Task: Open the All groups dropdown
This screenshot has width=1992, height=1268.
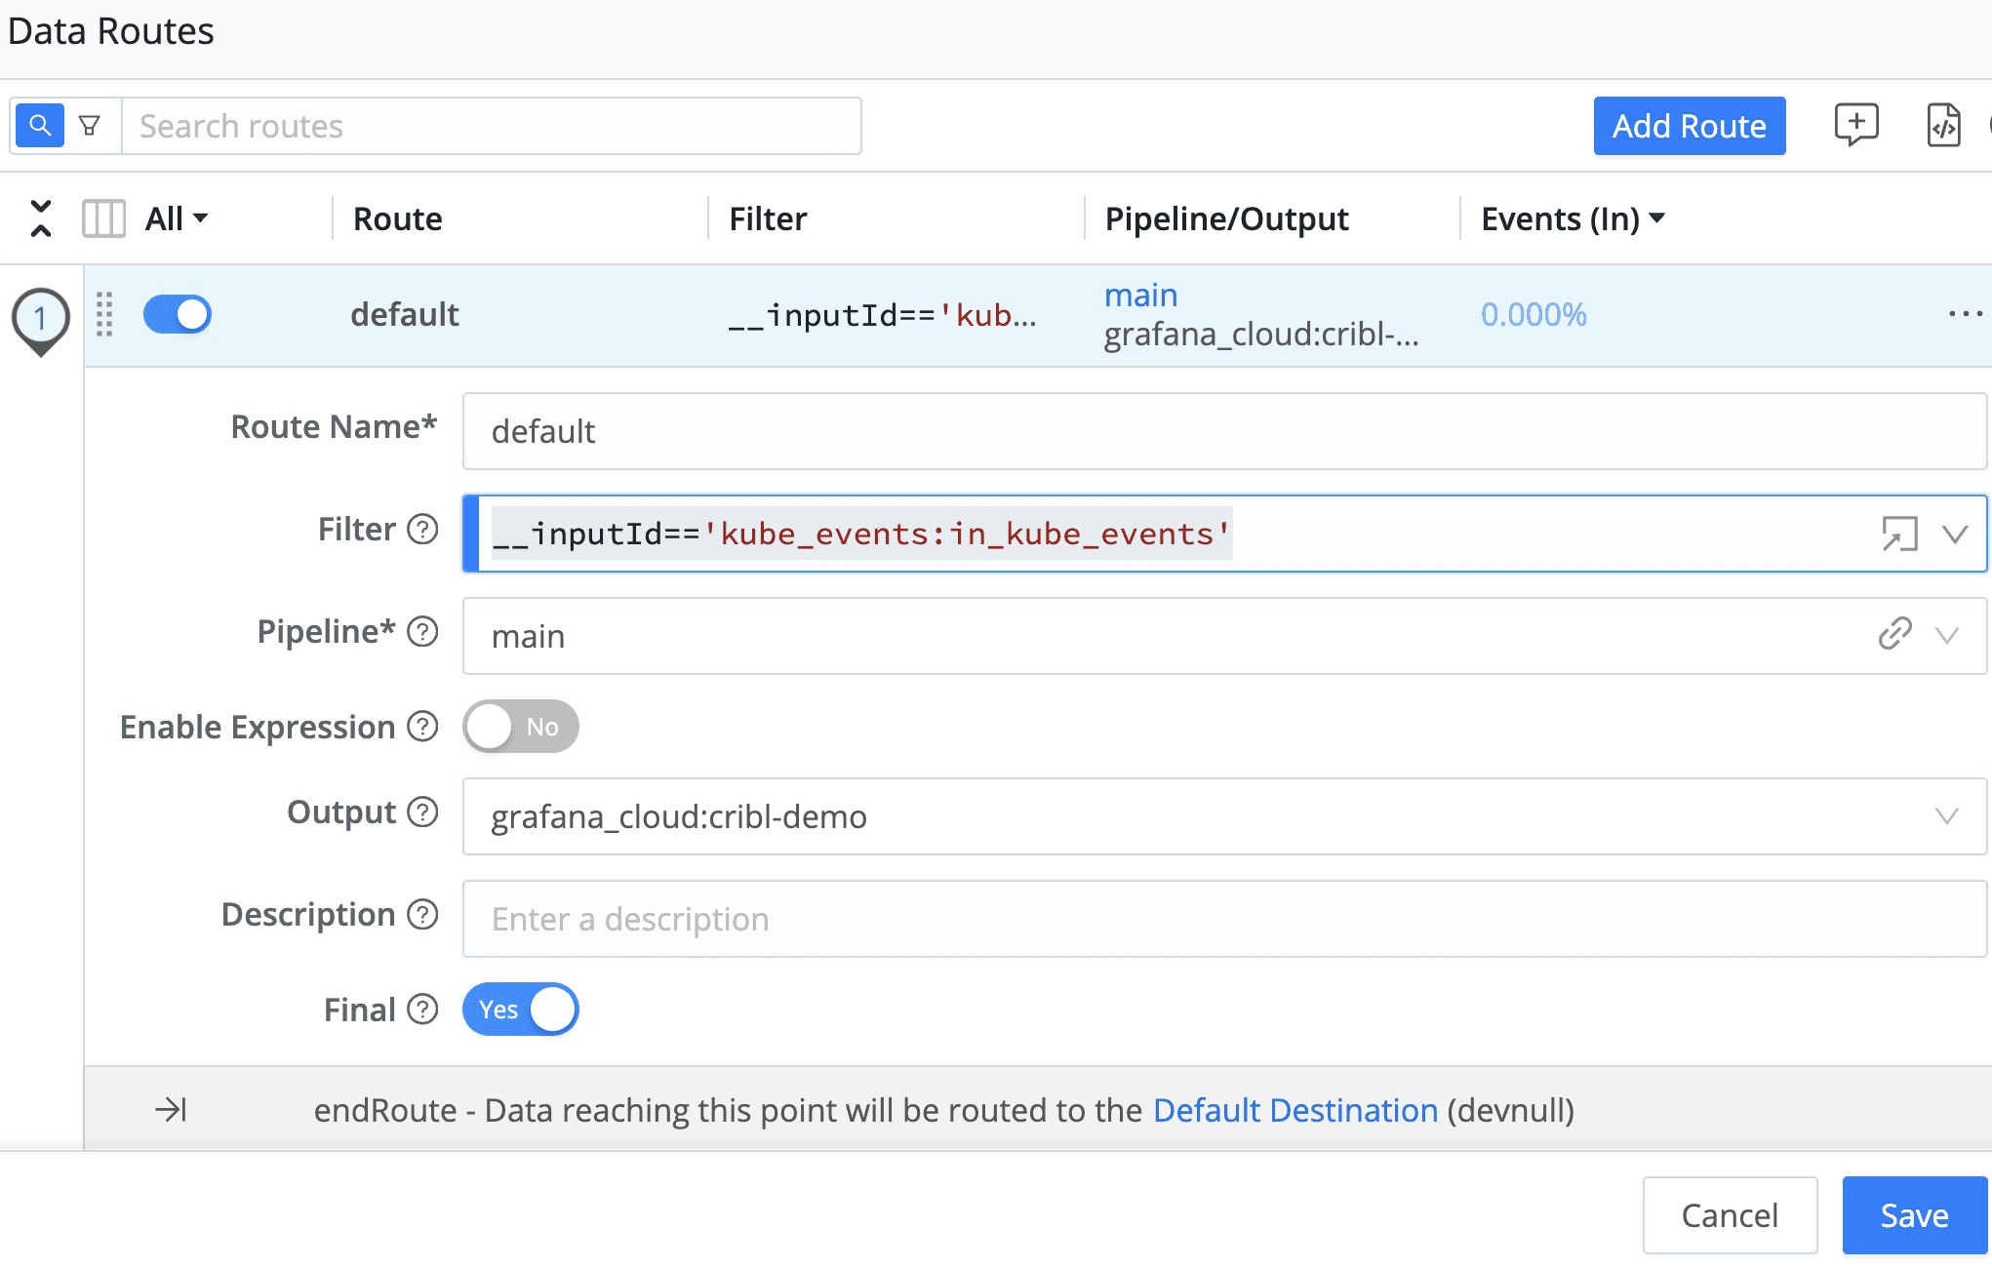Action: pos(177,218)
